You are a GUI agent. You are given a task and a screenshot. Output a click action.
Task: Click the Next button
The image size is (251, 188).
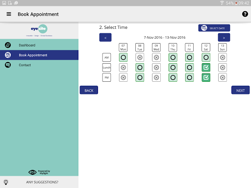tap(240, 90)
